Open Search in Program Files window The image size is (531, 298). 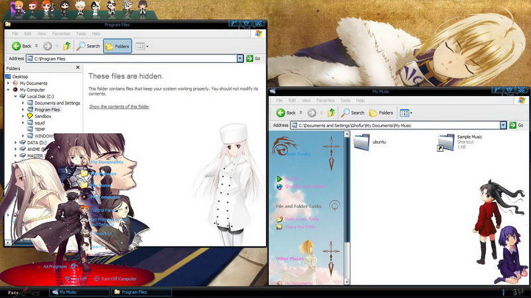pos(88,46)
